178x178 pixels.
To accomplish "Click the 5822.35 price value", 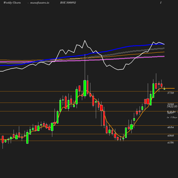I will (172, 106).
